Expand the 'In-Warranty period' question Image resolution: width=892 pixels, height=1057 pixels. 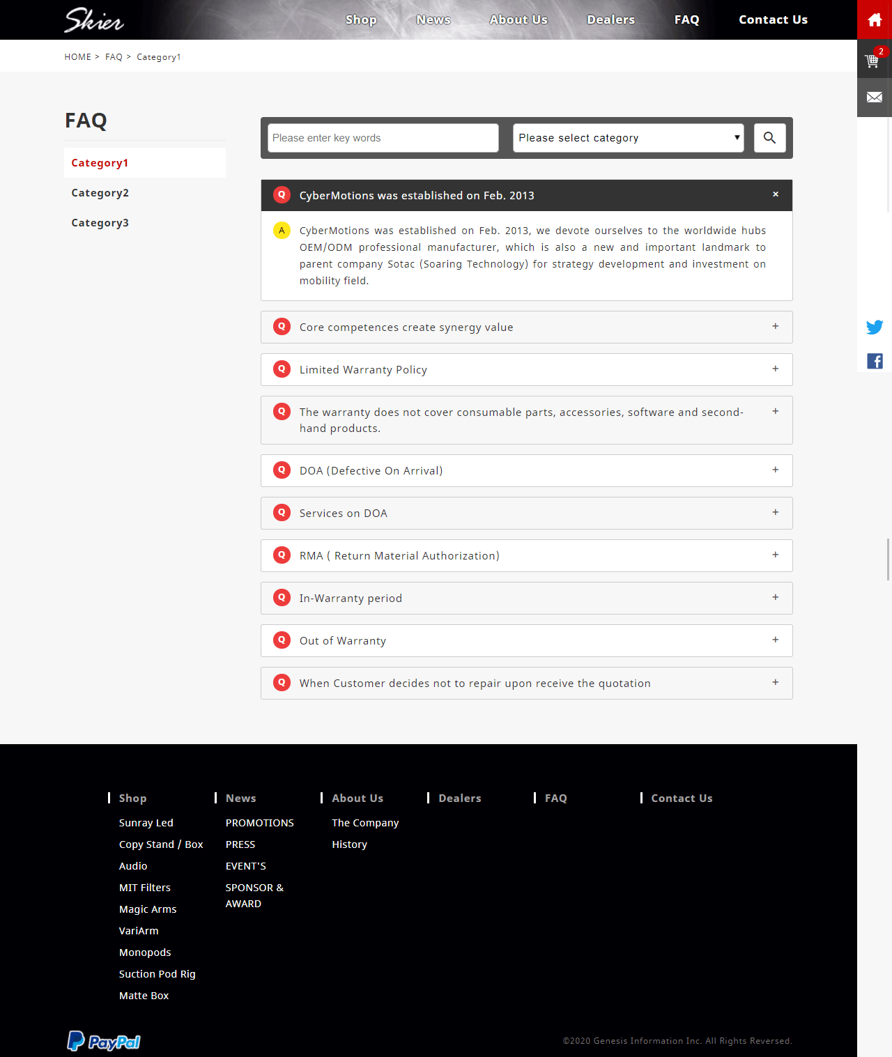pyautogui.click(x=526, y=598)
